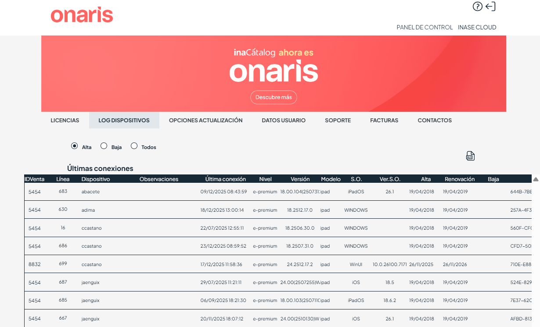The image size is (540, 327).
Task: Click the WinUI operating system cell
Action: tap(356, 264)
